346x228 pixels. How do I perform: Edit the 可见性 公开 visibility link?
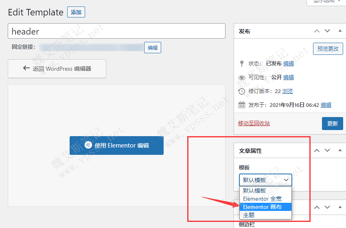click(x=289, y=77)
